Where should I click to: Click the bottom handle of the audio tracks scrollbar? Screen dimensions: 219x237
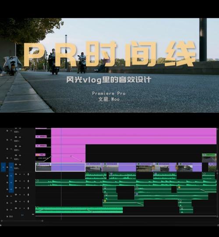click(x=218, y=216)
